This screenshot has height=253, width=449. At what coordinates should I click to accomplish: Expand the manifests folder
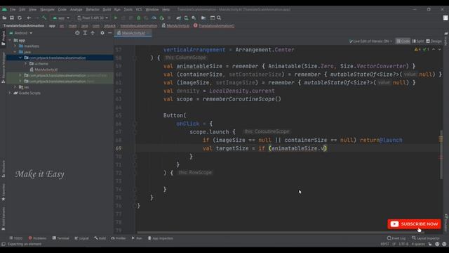click(15, 46)
